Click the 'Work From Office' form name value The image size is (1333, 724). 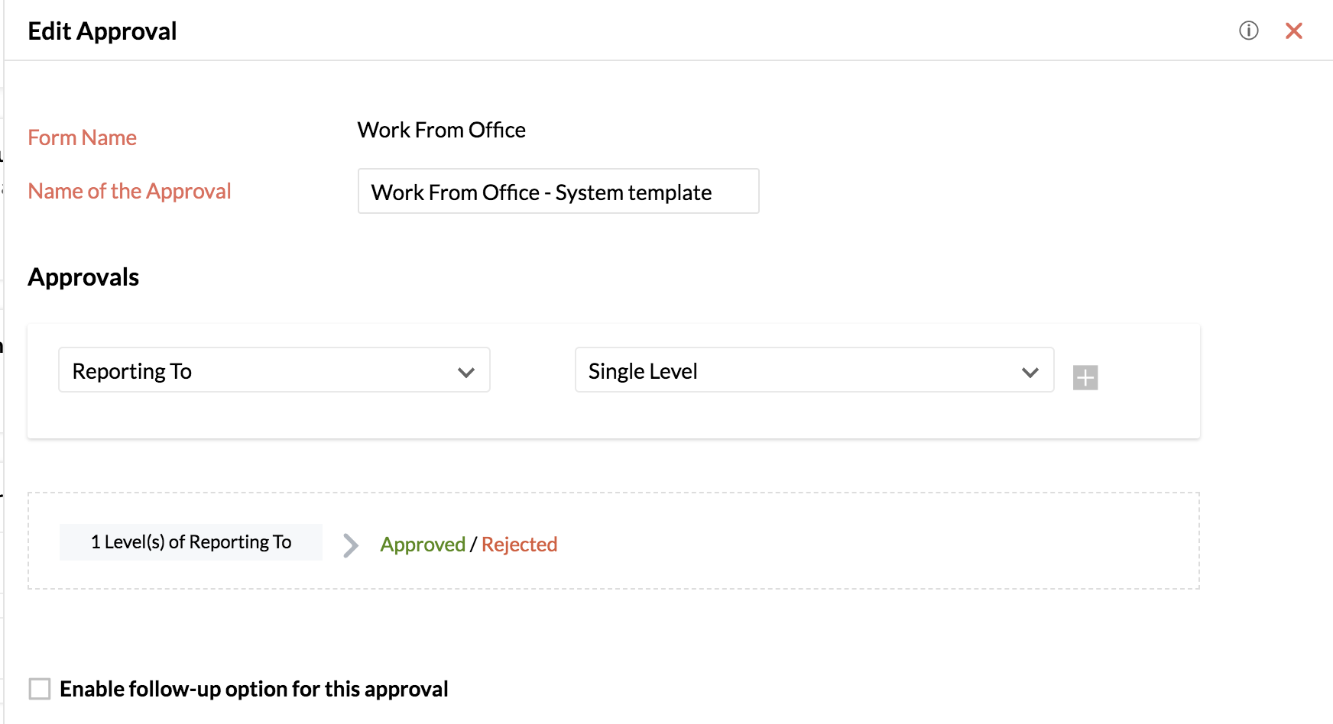click(x=441, y=130)
